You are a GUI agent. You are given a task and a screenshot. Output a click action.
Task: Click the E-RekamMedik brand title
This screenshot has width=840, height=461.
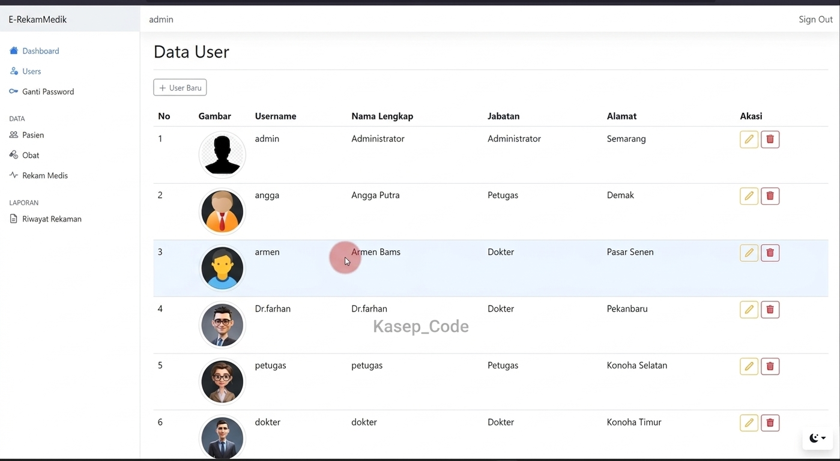click(38, 19)
